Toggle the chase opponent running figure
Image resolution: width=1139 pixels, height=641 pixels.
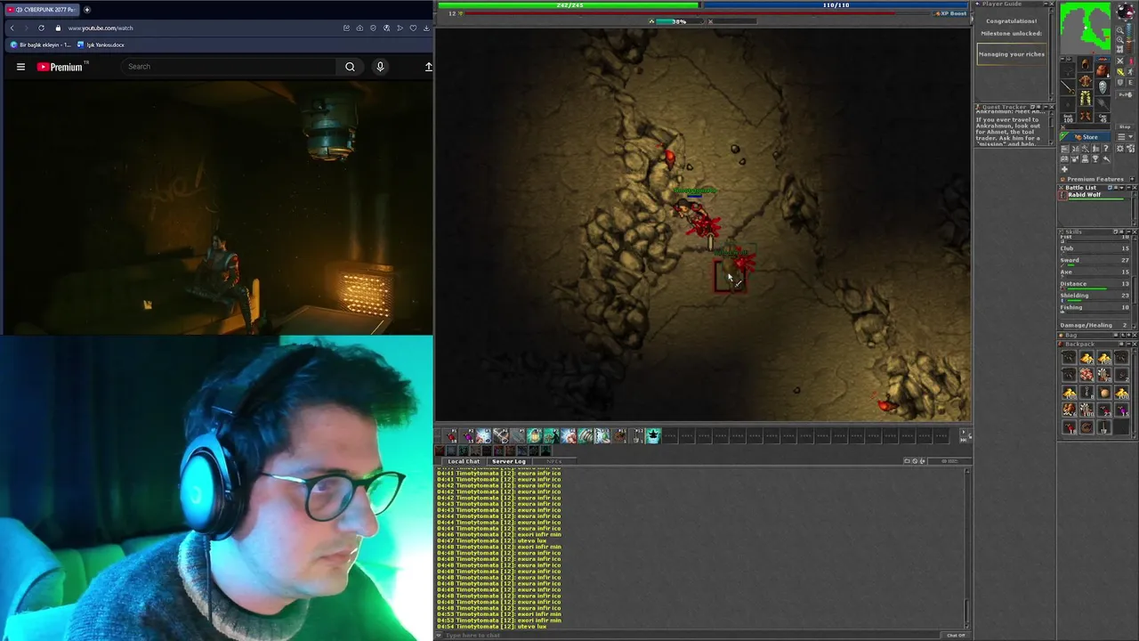click(x=1131, y=71)
